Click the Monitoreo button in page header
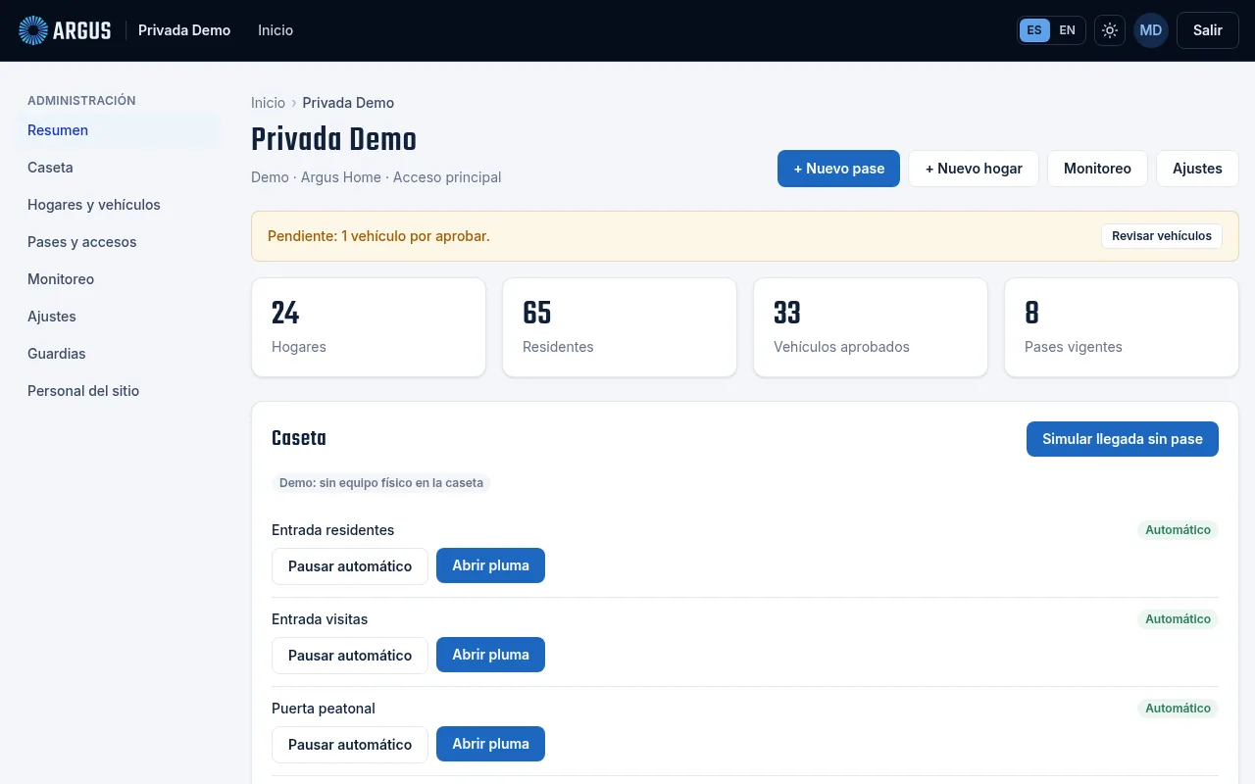Viewport: 1255px width, 784px height. [x=1097, y=169]
